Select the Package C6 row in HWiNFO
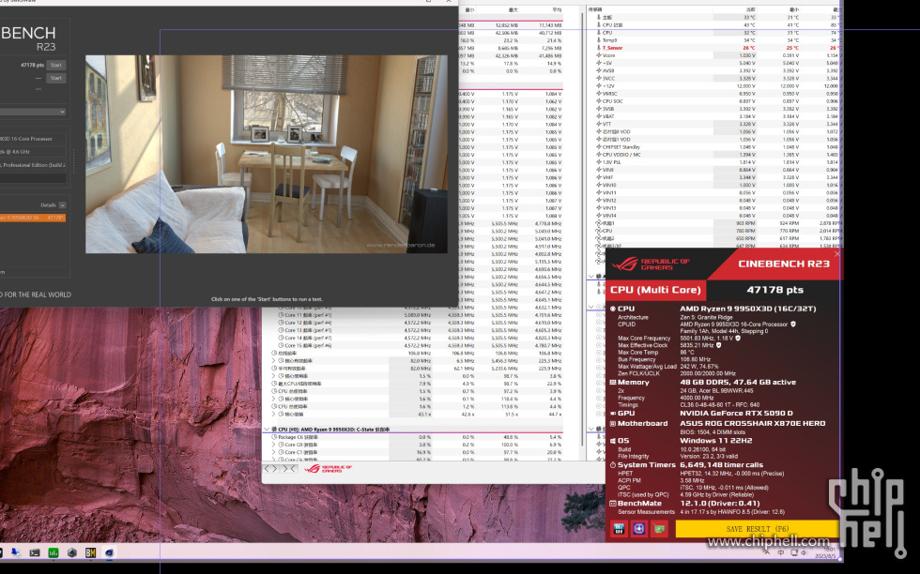The width and height of the screenshot is (920, 574). coord(415,437)
